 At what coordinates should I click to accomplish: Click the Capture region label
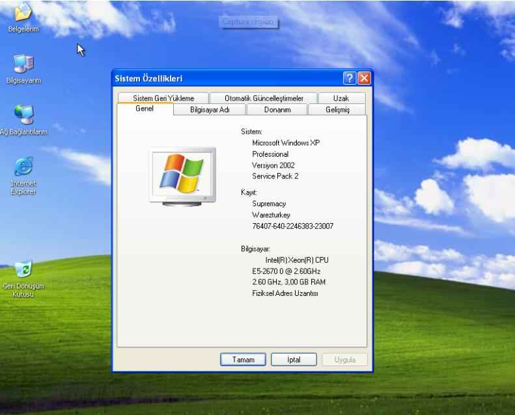tap(249, 22)
